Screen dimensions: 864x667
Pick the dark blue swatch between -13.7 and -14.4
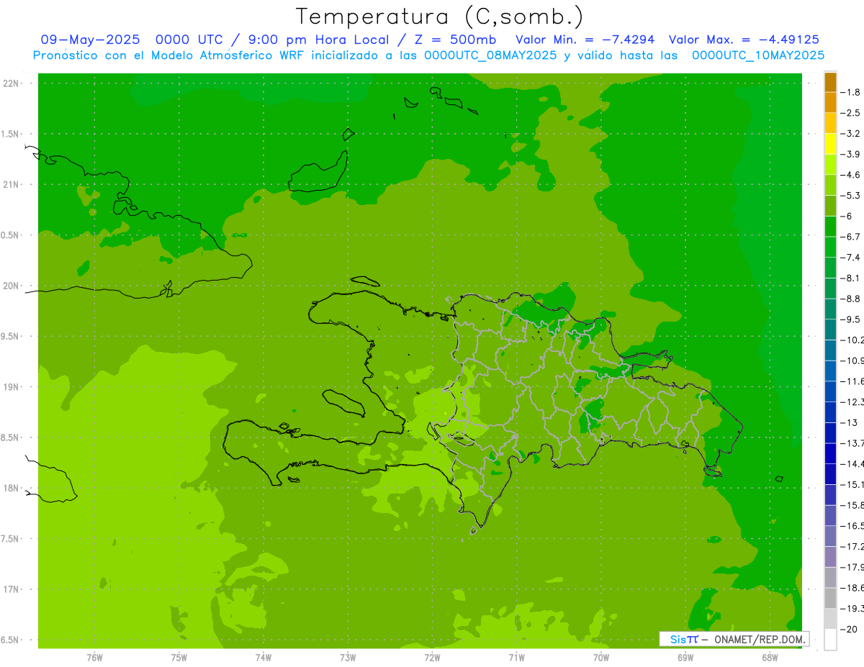click(x=830, y=453)
